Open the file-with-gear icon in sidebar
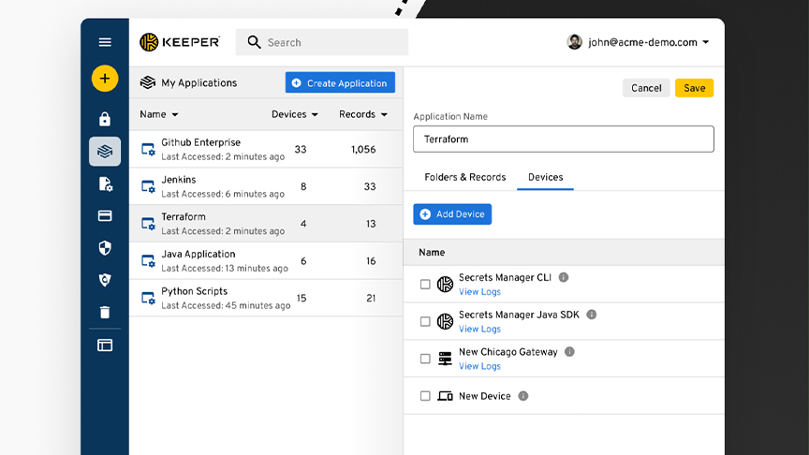Screen dimensions: 809x455 pos(105,183)
